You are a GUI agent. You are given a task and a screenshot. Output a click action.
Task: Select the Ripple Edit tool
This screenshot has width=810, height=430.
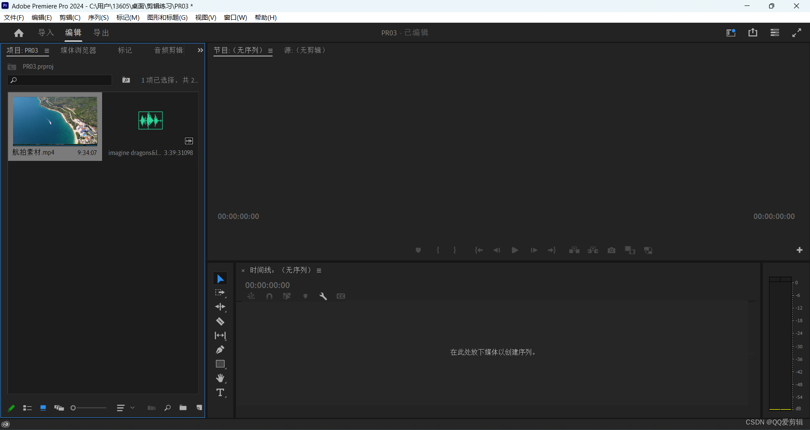point(220,307)
